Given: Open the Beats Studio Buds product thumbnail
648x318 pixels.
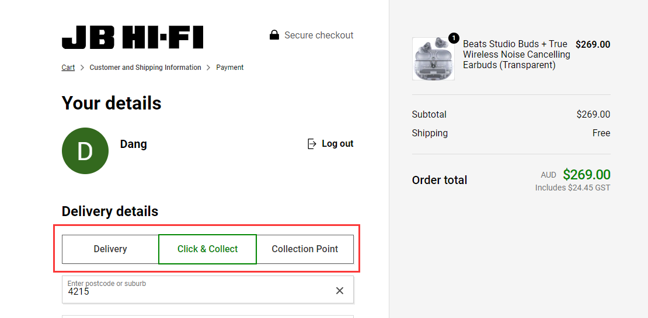Looking at the screenshot, I should point(433,59).
